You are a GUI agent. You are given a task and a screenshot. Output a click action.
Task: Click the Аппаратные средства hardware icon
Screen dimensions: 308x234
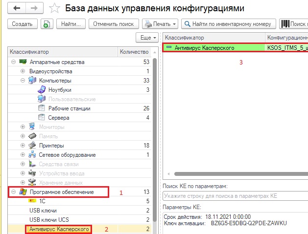pos(23,62)
